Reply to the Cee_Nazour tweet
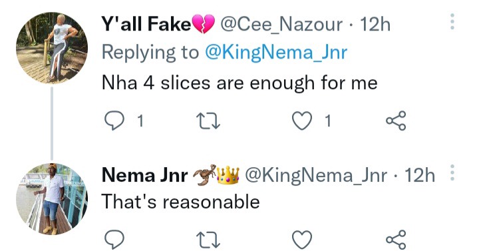The image size is (479, 251). pos(114,121)
